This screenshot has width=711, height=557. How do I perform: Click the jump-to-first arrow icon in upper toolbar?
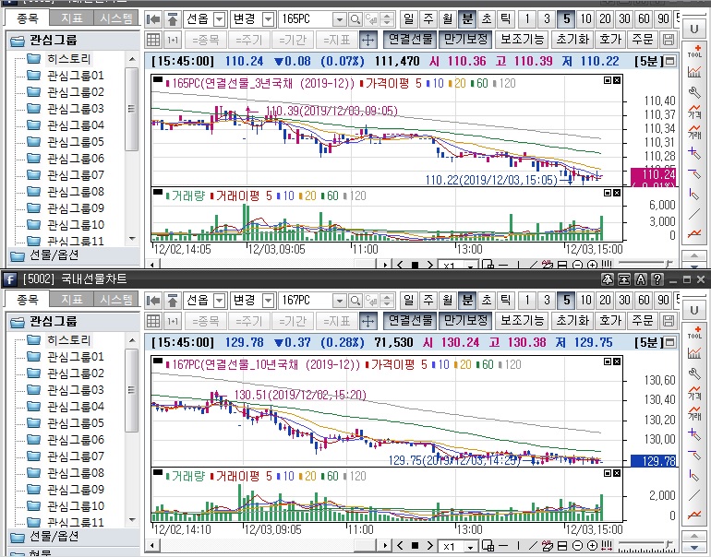[x=153, y=19]
